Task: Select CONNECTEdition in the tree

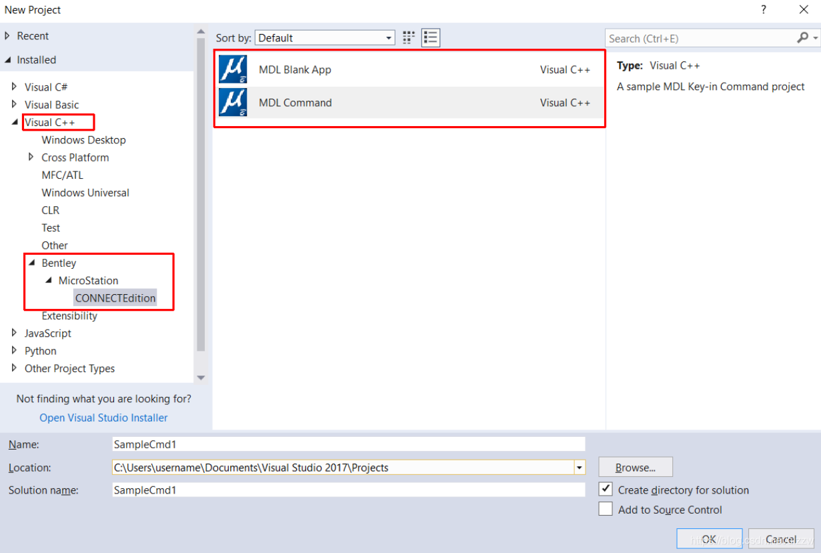Action: click(115, 298)
